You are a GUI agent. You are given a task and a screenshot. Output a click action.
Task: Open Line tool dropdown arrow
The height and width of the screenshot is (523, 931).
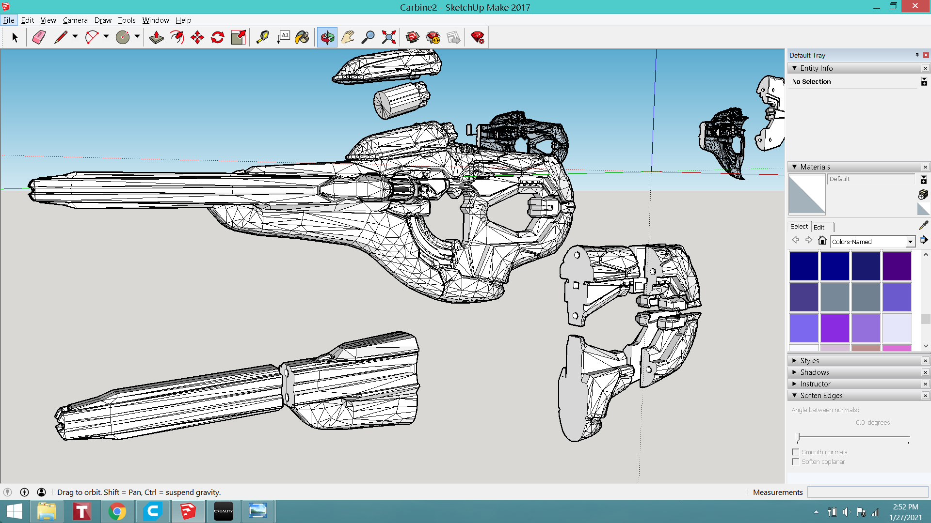[x=75, y=36]
